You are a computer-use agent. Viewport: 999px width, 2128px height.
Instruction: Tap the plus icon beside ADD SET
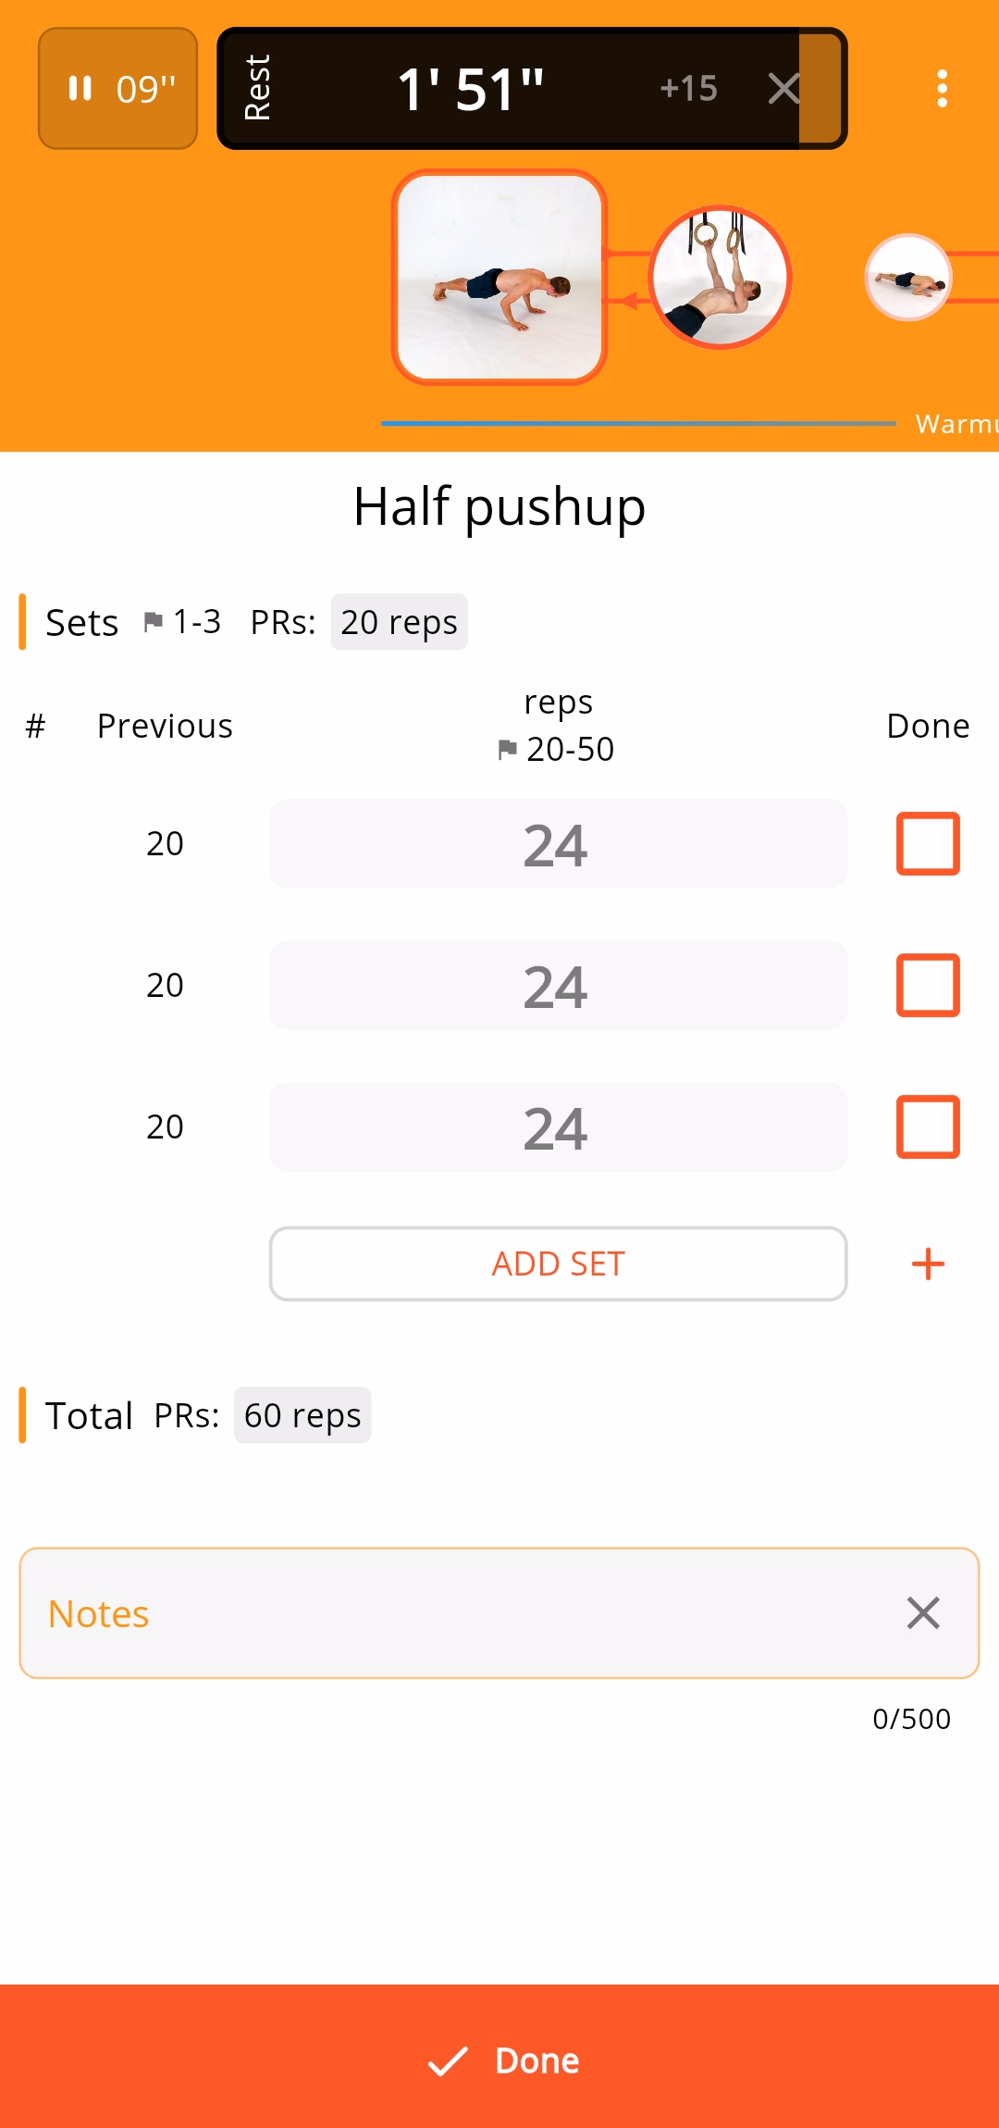pyautogui.click(x=928, y=1263)
